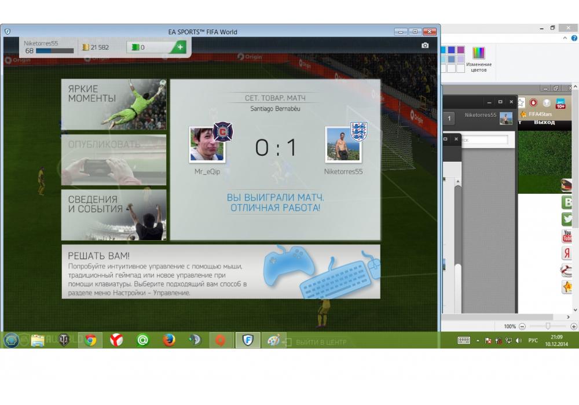The image size is (579, 405).
Task: Select the pale lavender Paint color swatch
Action: tap(460, 59)
